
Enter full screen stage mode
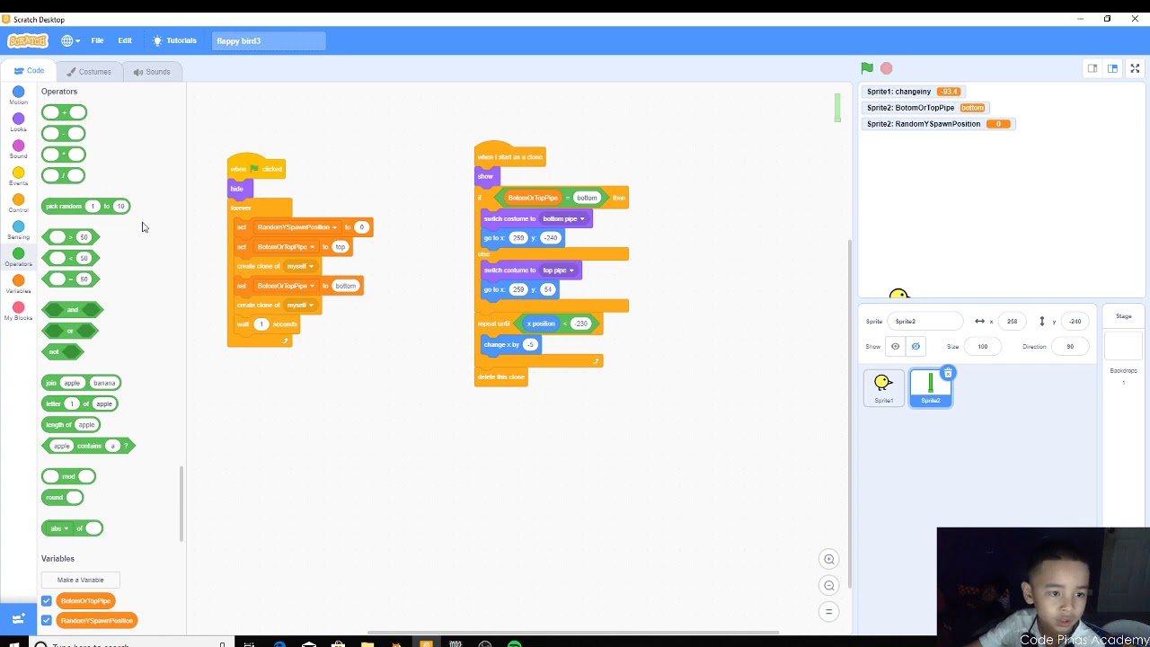[1135, 68]
